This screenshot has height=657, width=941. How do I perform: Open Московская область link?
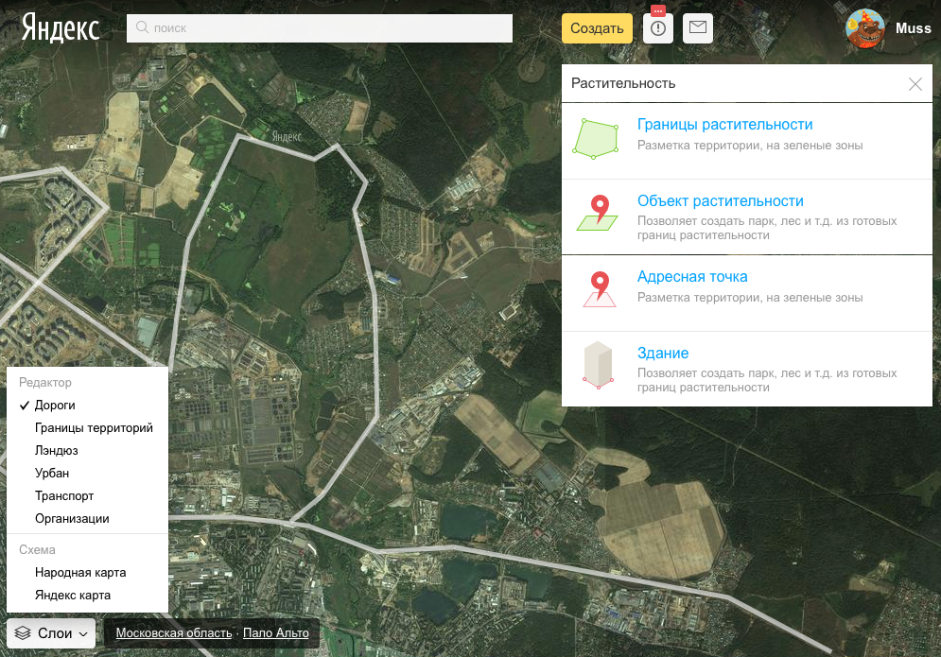pyautogui.click(x=173, y=633)
